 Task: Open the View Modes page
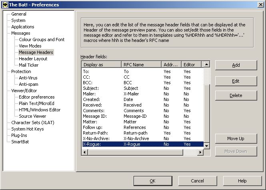point(30,46)
